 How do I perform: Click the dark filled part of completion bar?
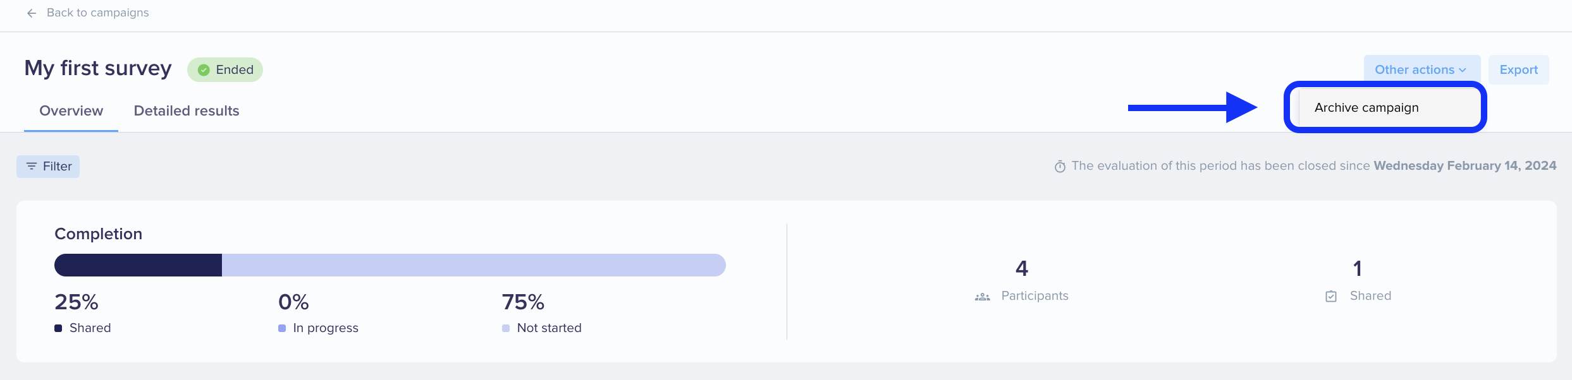click(x=138, y=265)
